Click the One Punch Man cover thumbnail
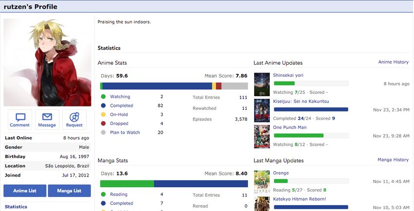Viewport: 414px width, 211px height. [x=262, y=137]
